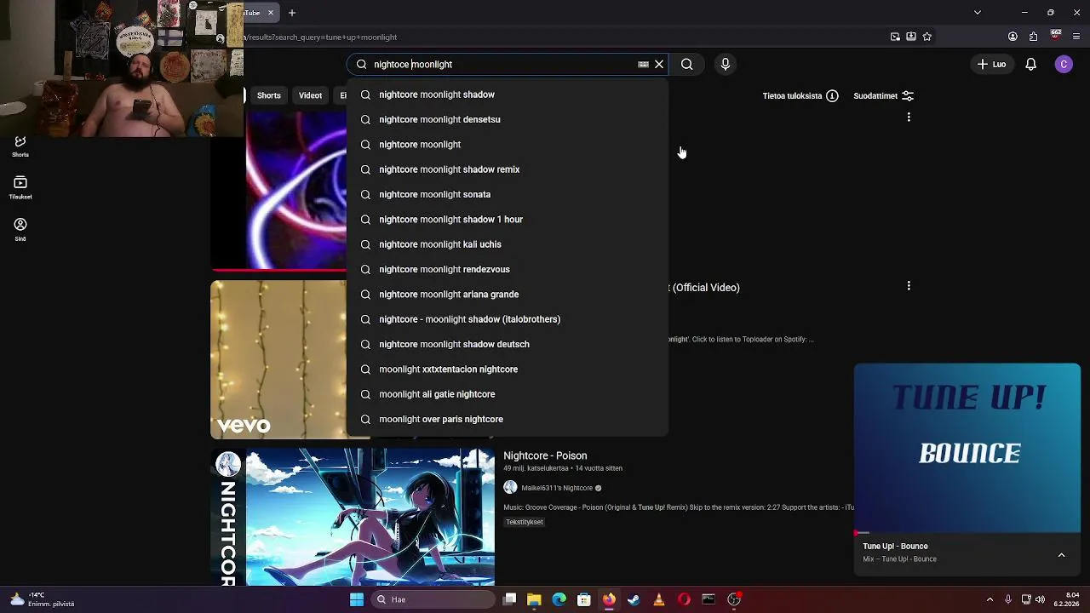The height and width of the screenshot is (613, 1090).
Task: Select the Shorts filter chip
Action: point(268,95)
